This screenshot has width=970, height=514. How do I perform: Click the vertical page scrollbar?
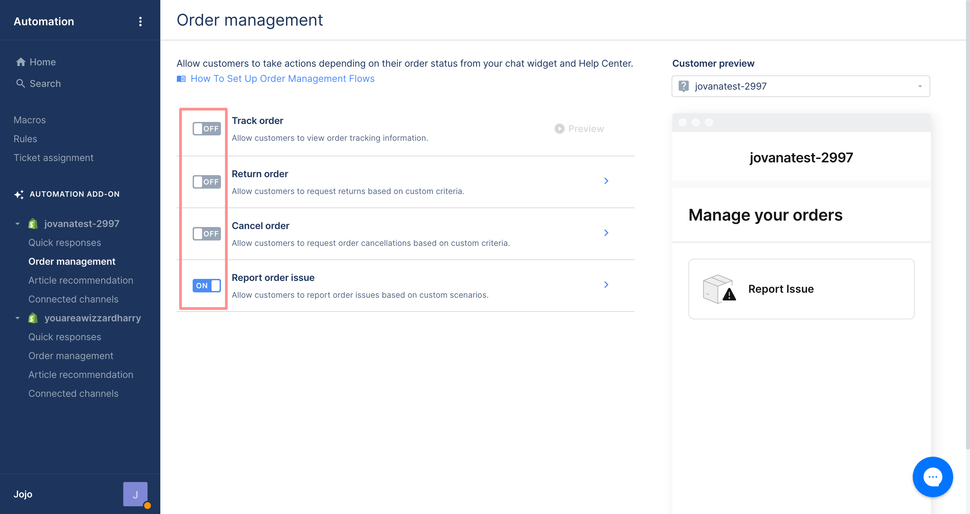(x=967, y=225)
